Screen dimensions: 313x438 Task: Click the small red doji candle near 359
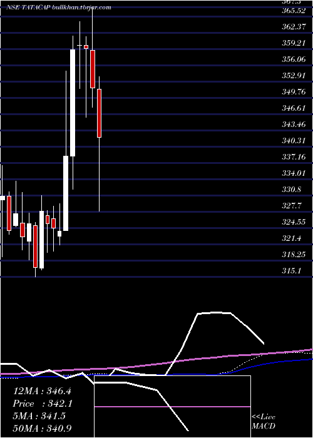click(x=86, y=47)
